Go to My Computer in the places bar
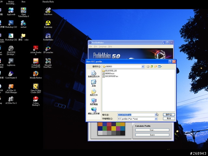208x156 pixels. click(94, 102)
